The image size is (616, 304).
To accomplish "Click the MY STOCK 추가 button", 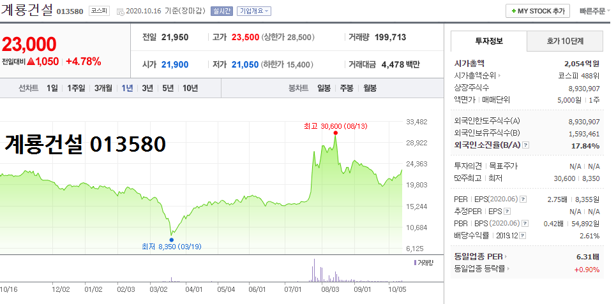I will click(537, 11).
